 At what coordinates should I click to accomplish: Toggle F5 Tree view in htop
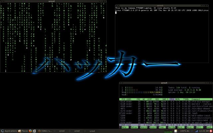[x=161, y=127]
